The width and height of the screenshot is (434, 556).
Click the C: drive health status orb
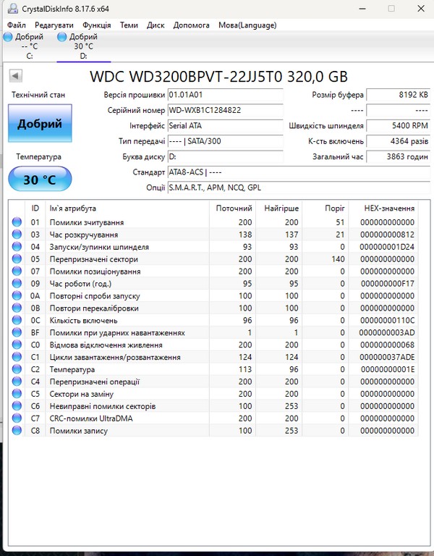(x=8, y=37)
